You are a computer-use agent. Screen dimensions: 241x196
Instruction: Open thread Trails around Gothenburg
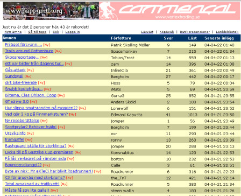(29, 51)
